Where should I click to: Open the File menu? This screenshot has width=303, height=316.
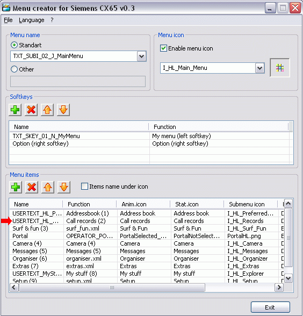pos(8,20)
